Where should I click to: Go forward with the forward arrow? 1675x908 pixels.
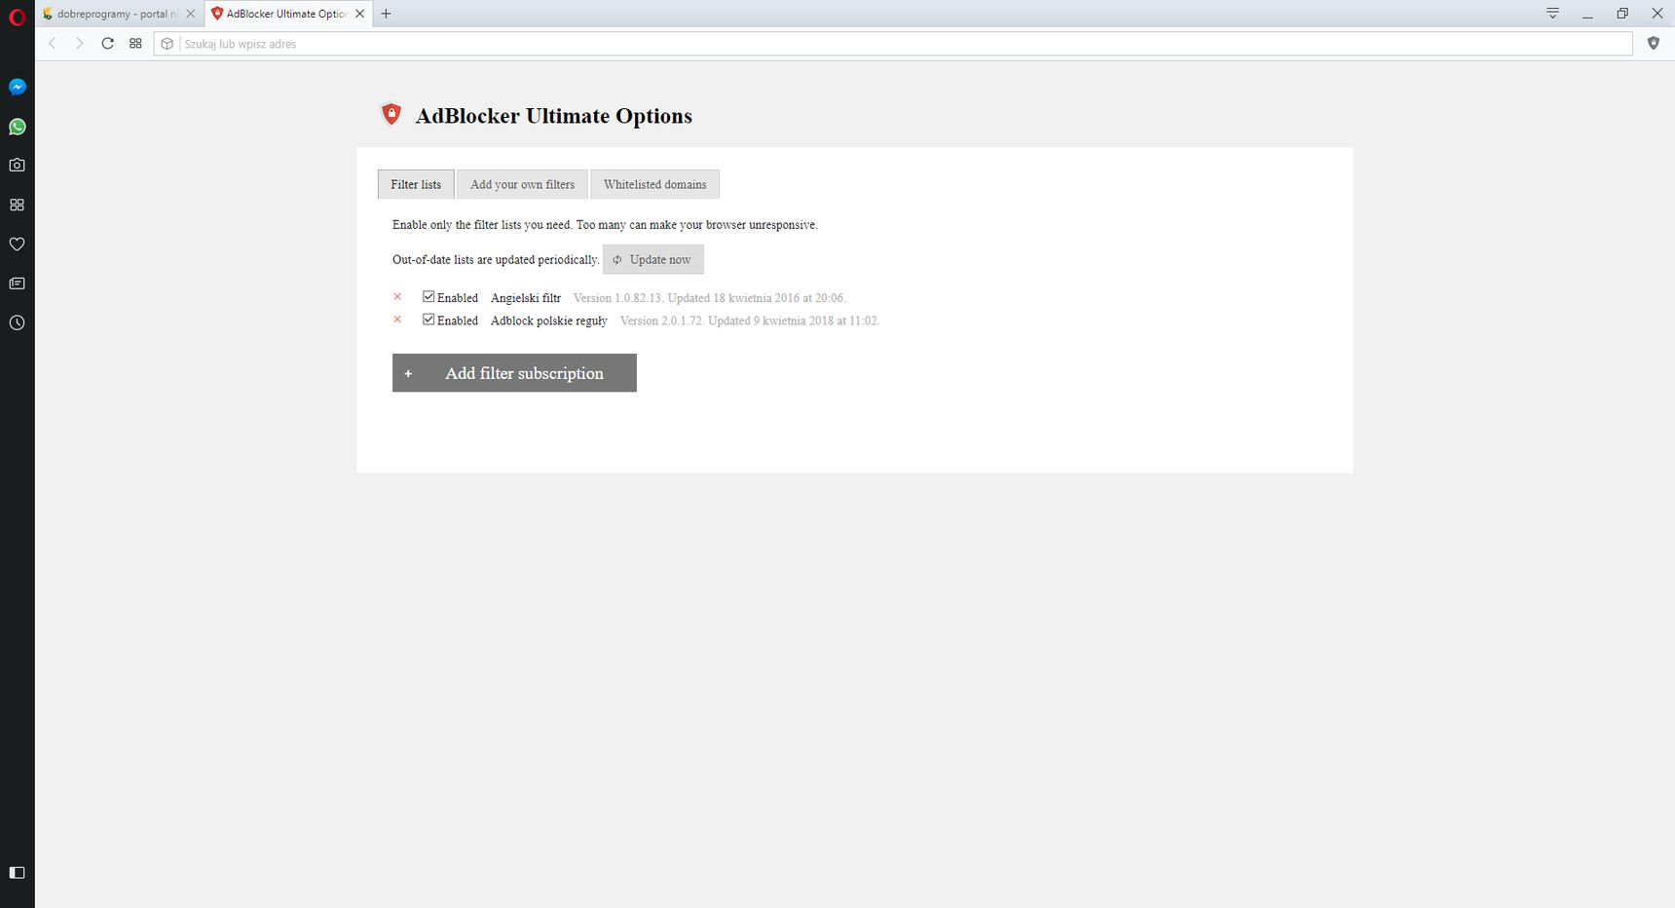pos(80,43)
